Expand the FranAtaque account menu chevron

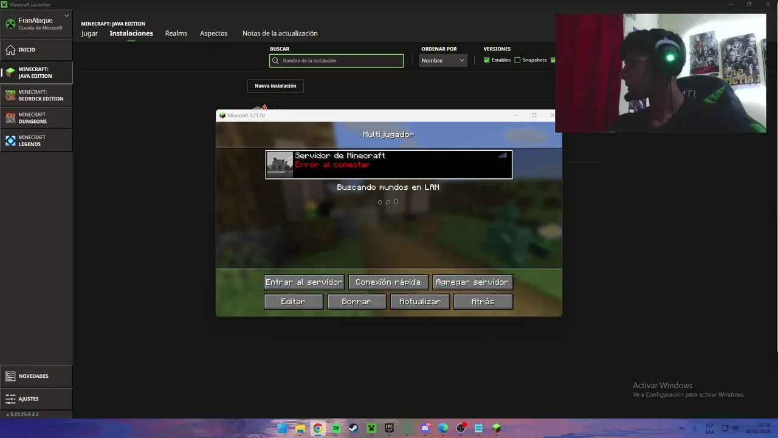tap(66, 16)
